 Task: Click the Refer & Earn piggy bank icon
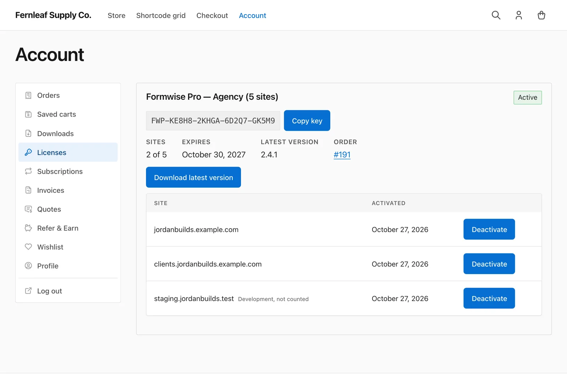28,228
